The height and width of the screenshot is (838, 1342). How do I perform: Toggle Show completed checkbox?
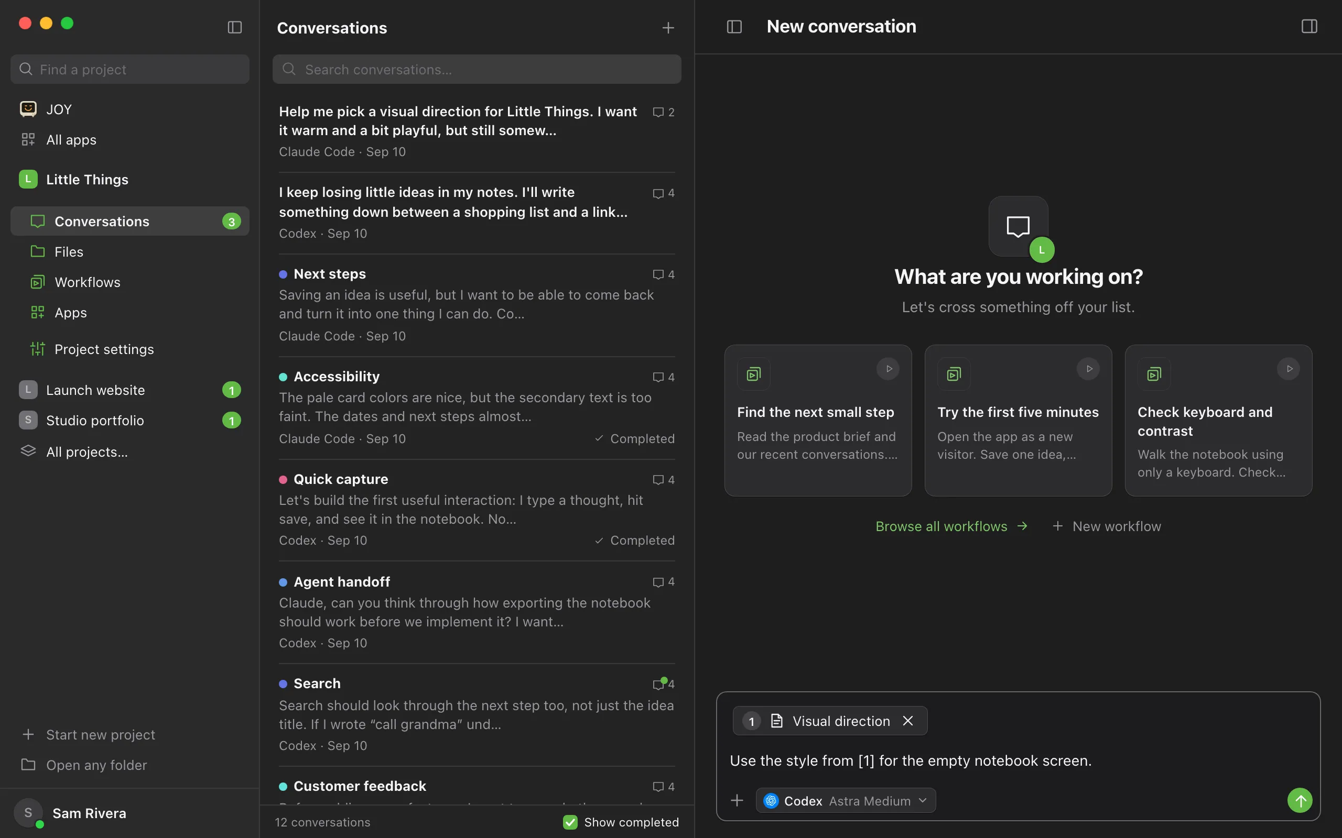click(570, 822)
